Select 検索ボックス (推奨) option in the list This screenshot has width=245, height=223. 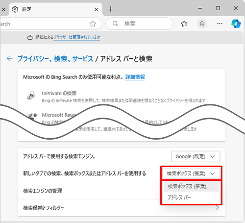(x=191, y=186)
